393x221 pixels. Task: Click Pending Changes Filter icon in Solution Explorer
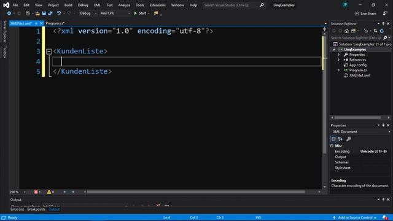click(366, 31)
